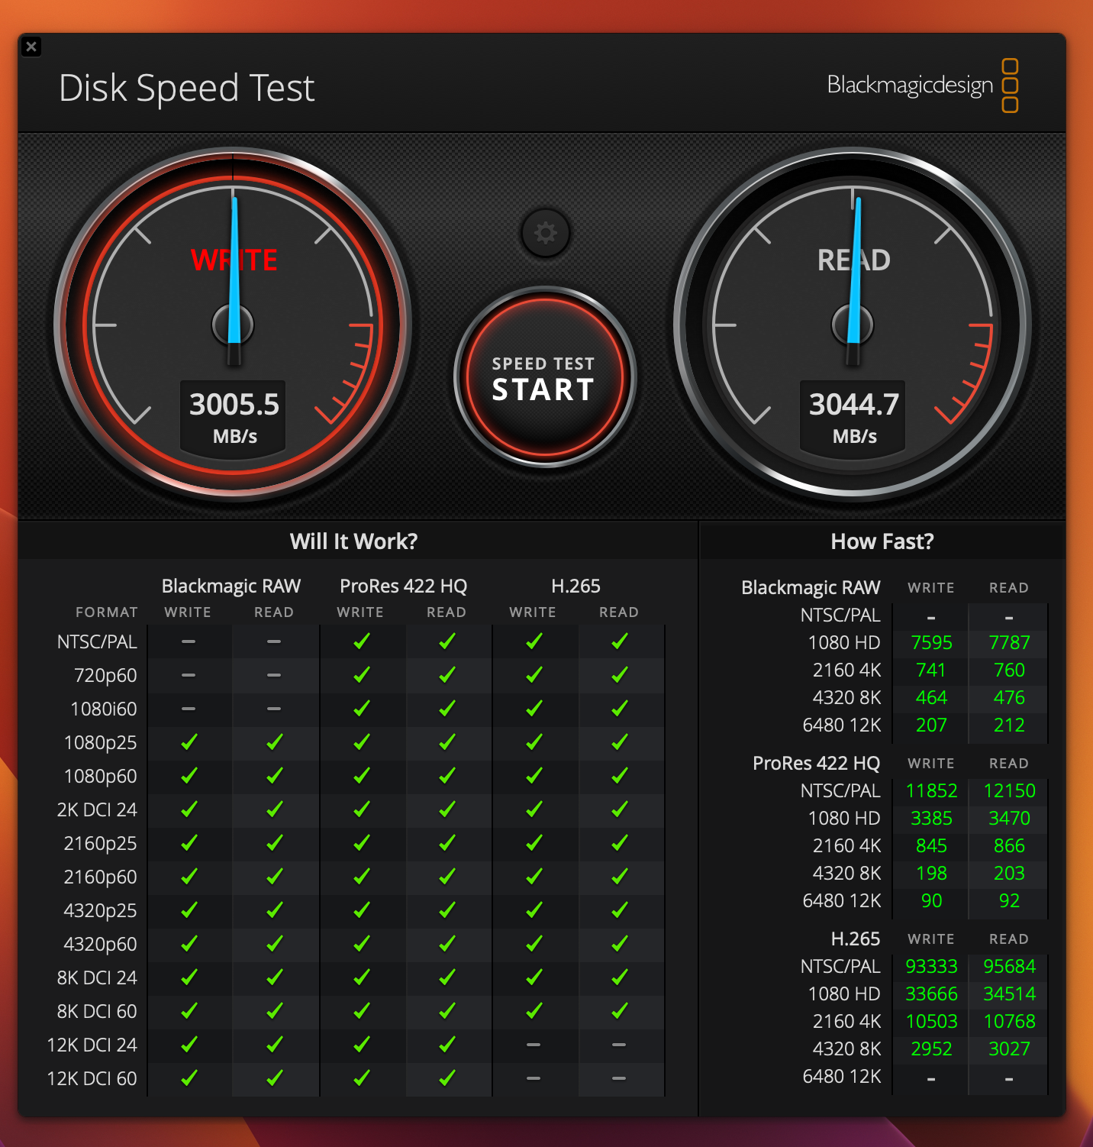1093x1147 pixels.
Task: Click the "Blackmagic RAW" header in Will It Work
Action: (x=231, y=586)
